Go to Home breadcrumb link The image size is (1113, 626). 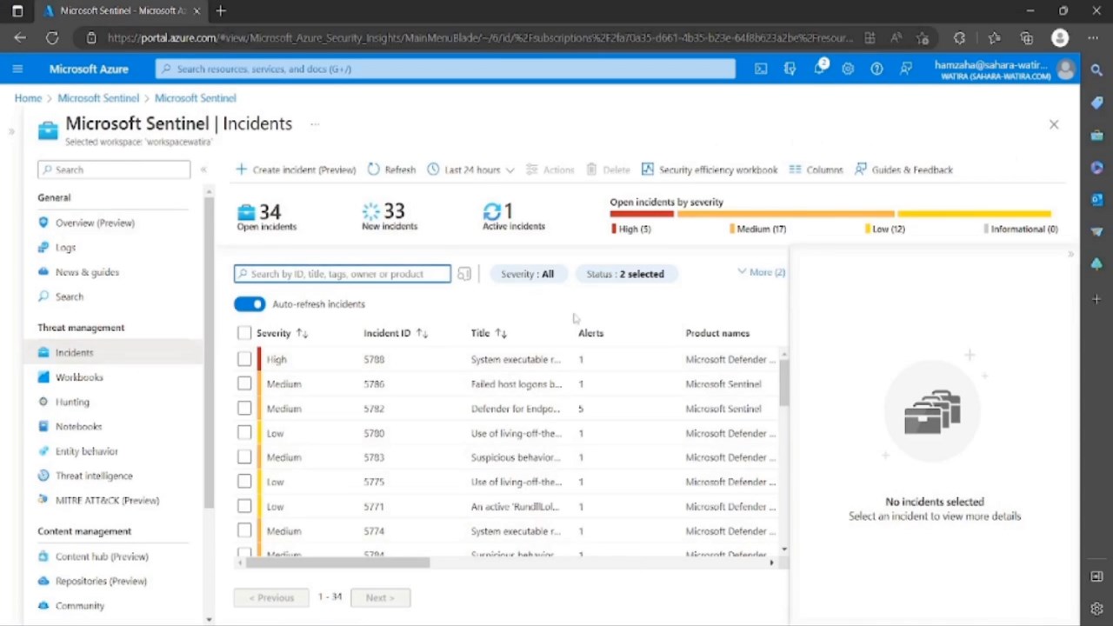28,98
